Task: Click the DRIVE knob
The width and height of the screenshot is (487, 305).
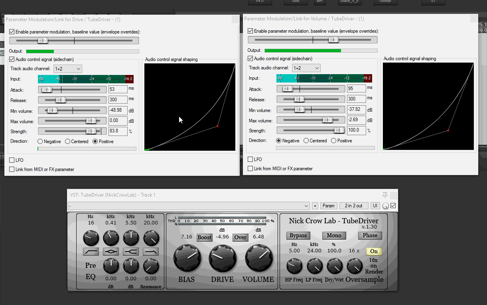Action: pyautogui.click(x=223, y=258)
